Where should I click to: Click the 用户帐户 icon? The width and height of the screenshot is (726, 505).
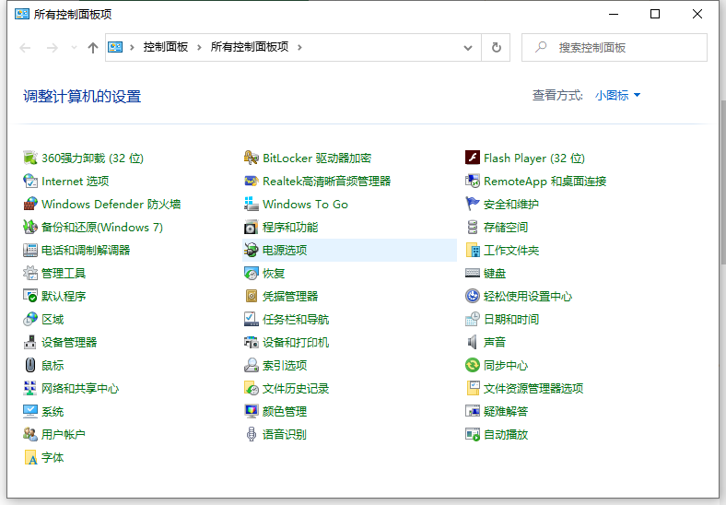pyautogui.click(x=30, y=435)
